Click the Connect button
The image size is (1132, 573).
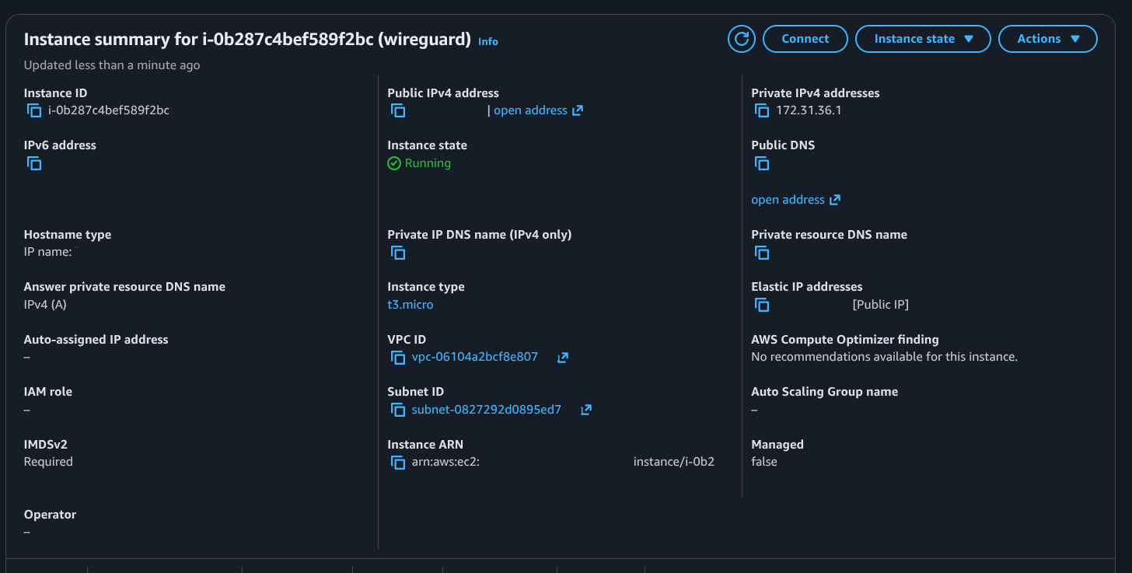click(x=805, y=39)
